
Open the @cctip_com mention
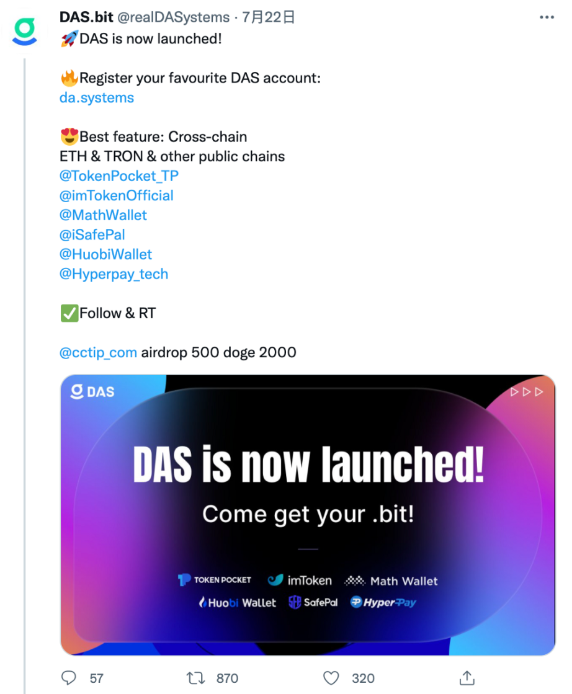98,352
